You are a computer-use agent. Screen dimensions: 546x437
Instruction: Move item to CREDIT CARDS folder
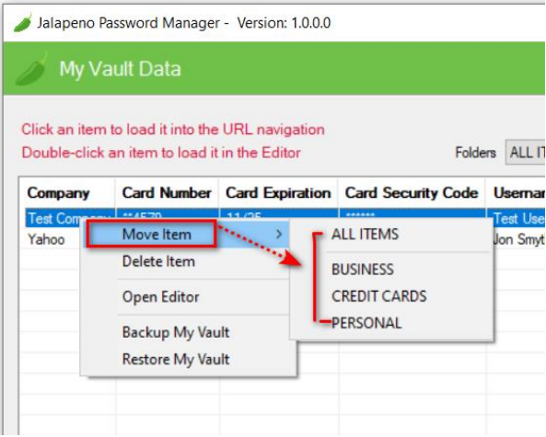coord(378,296)
